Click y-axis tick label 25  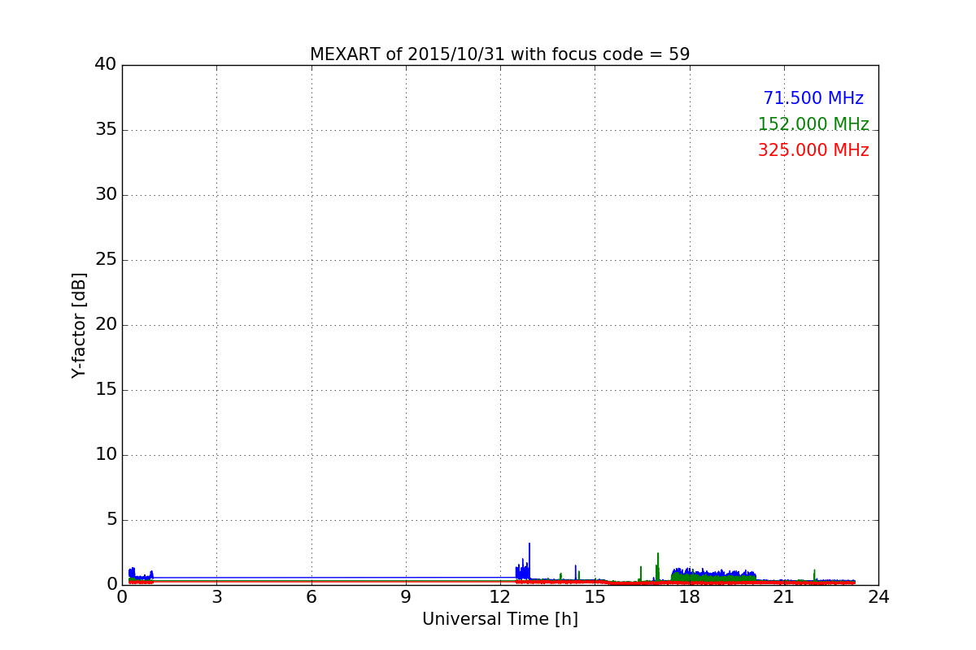point(106,260)
